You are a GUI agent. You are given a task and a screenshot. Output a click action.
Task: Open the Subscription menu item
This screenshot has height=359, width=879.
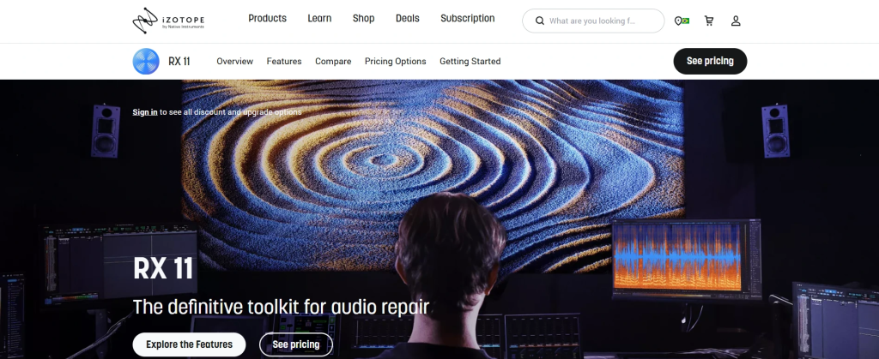click(467, 18)
